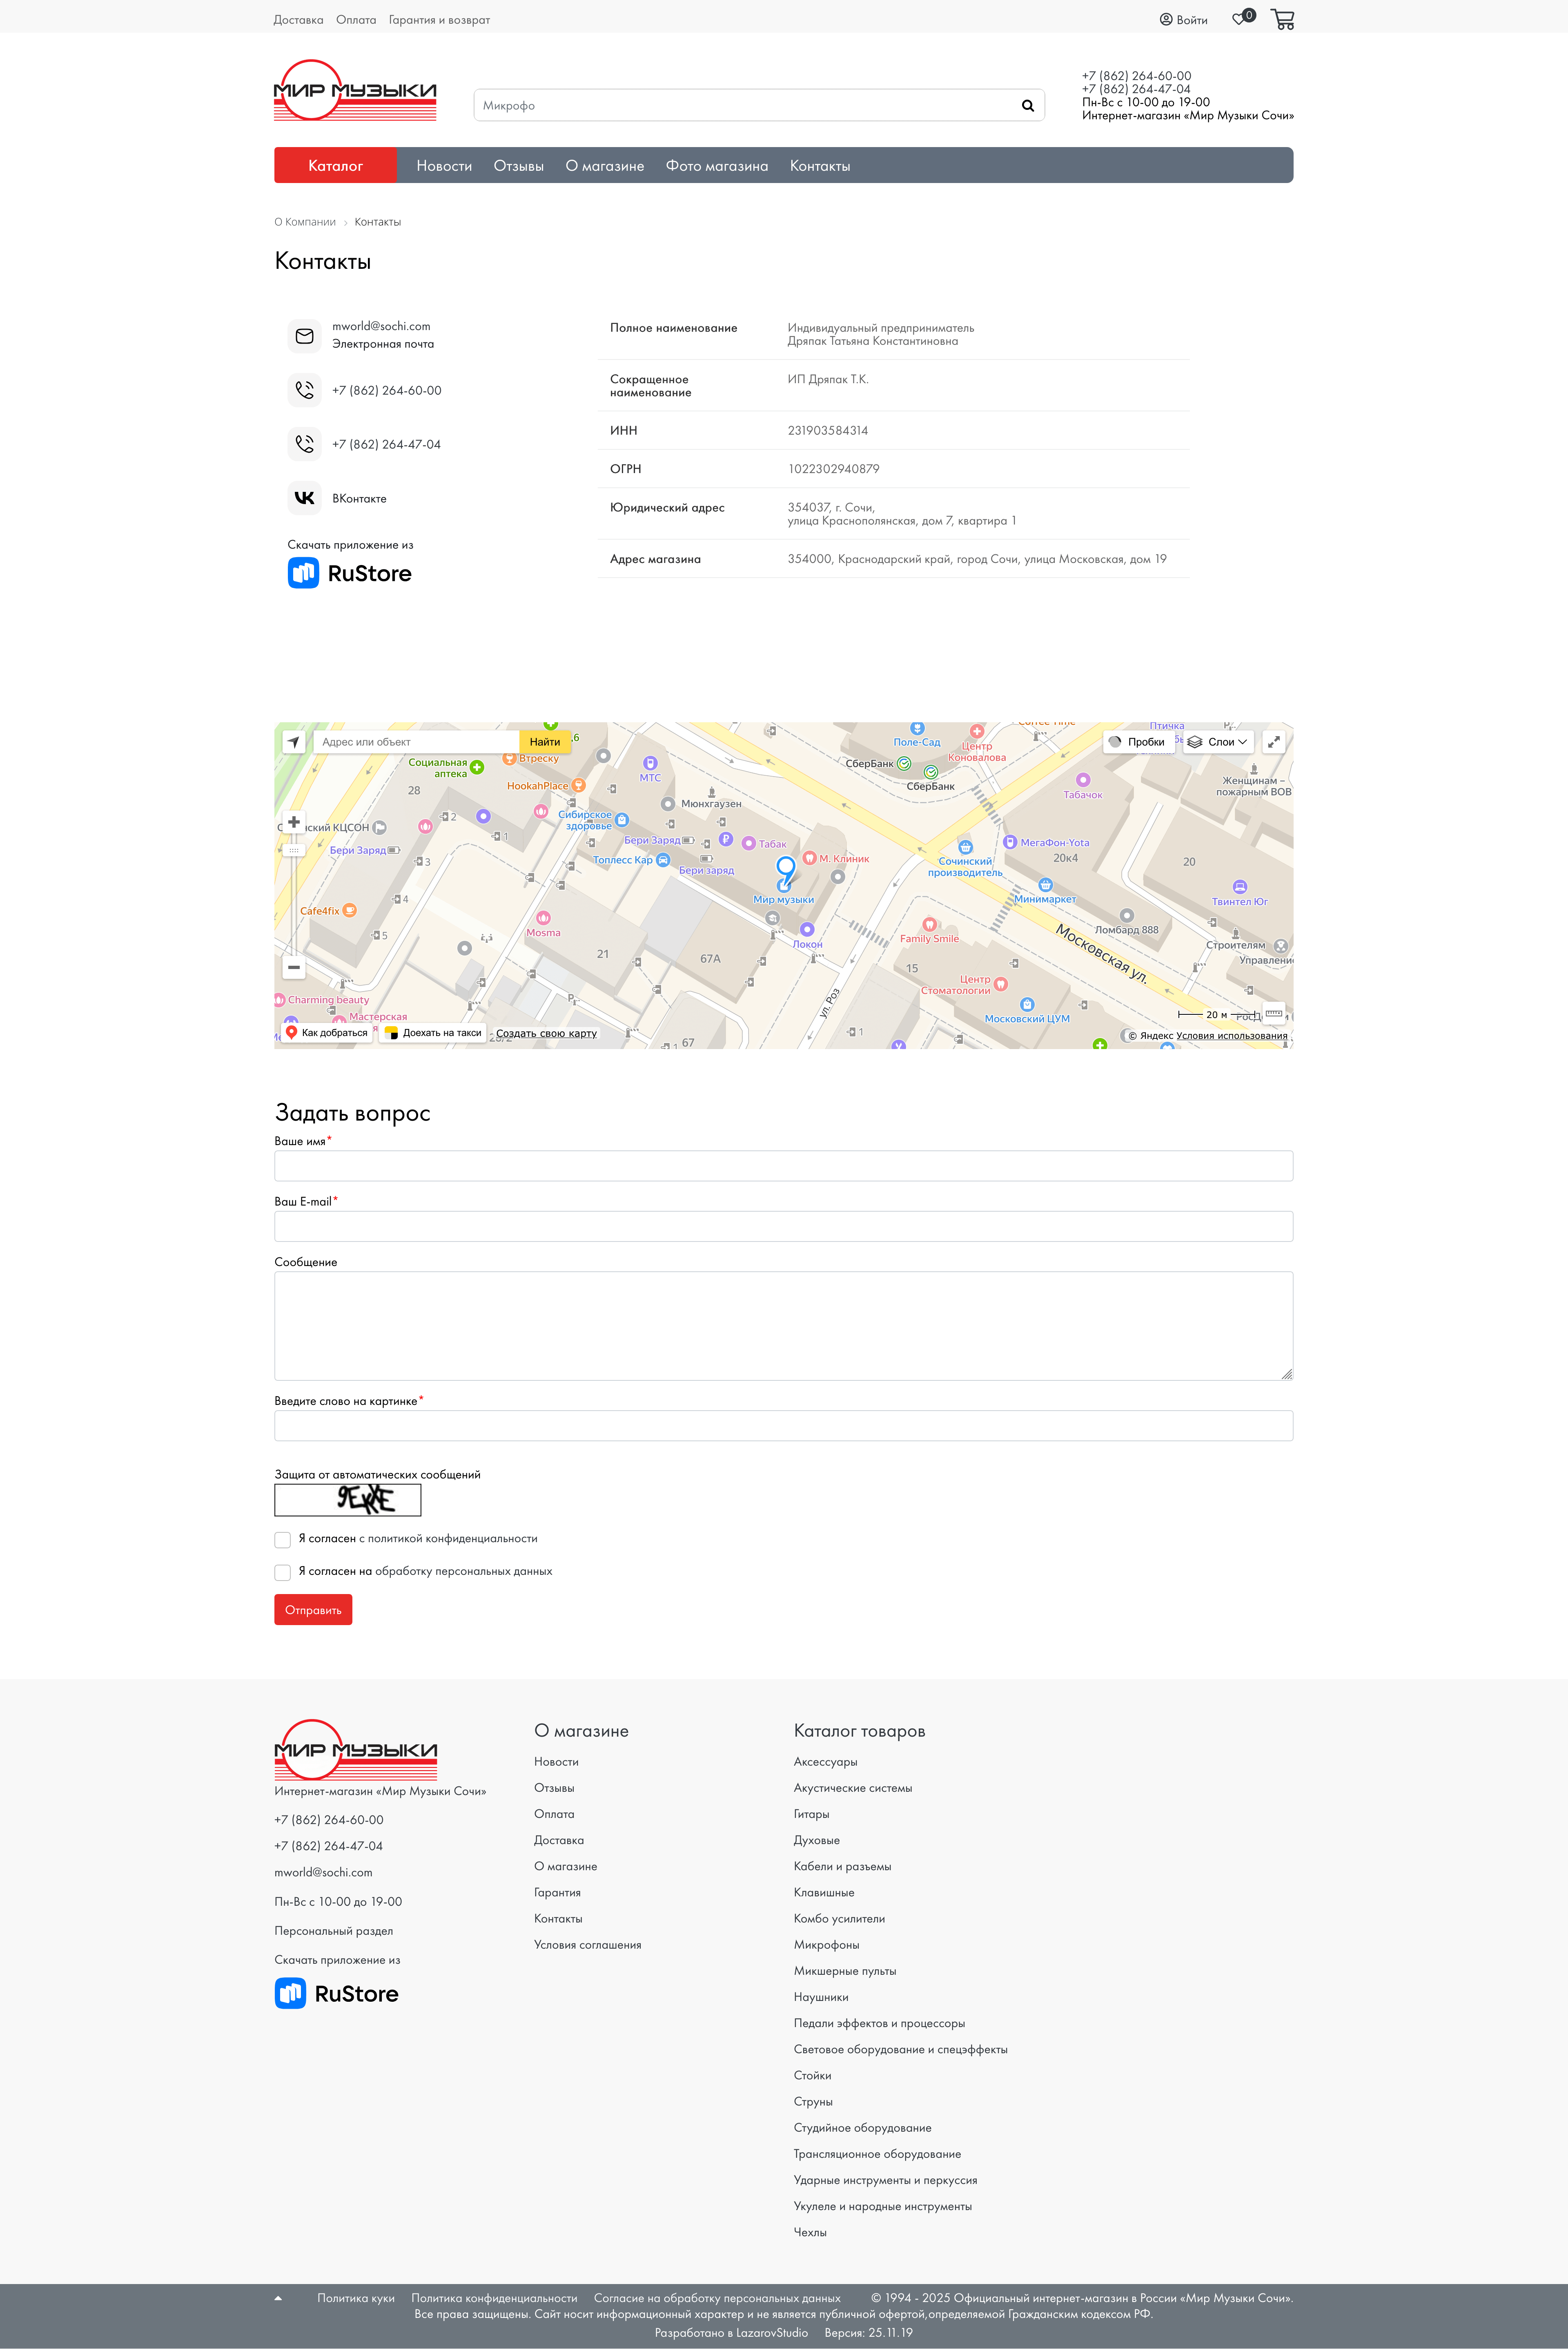
Task: Click the Войти login link
Action: pos(1184,20)
